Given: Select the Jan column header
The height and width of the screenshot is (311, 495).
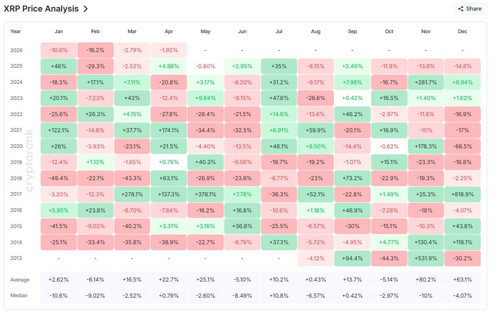Looking at the screenshot, I should (58, 31).
